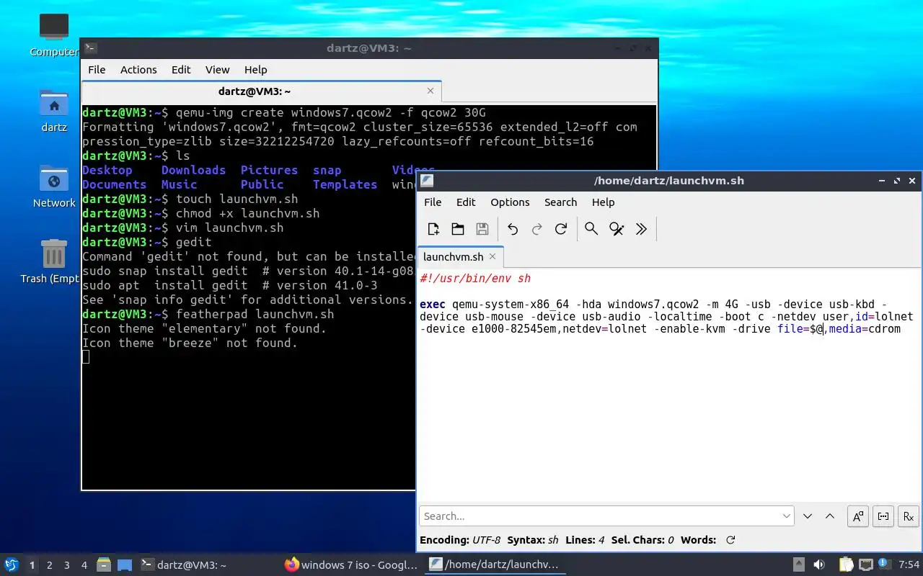This screenshot has height=576, width=923.
Task: Toggle Match Case search option
Action: click(x=858, y=516)
